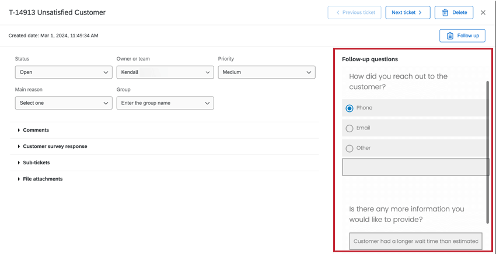Change the Priority dropdown value
Image resolution: width=496 pixels, height=254 pixels.
pyautogui.click(x=267, y=72)
